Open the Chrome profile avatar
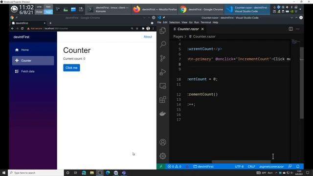The width and height of the screenshot is (313, 176). [x=148, y=28]
